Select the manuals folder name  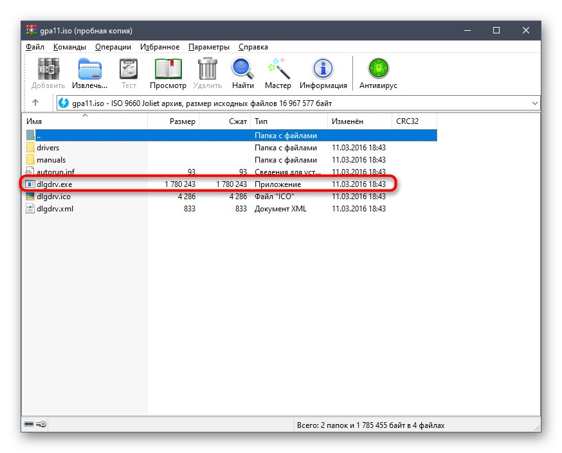(x=51, y=160)
